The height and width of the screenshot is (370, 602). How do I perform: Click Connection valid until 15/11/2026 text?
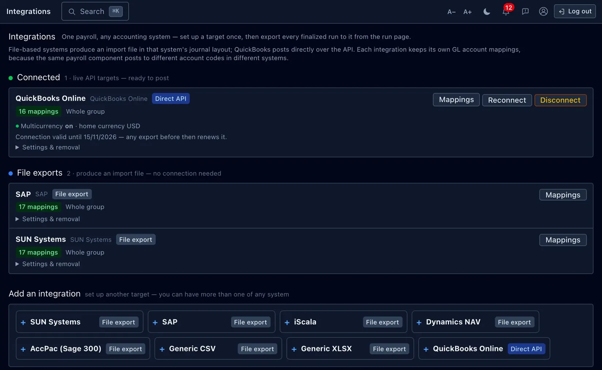coord(121,137)
